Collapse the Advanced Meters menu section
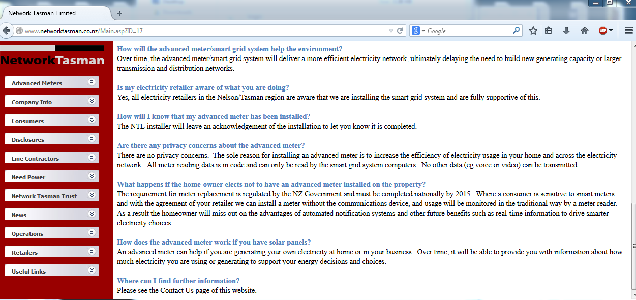 (92, 82)
